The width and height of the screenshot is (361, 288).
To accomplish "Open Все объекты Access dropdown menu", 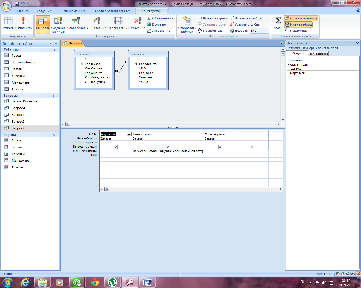I will tap(50, 44).
